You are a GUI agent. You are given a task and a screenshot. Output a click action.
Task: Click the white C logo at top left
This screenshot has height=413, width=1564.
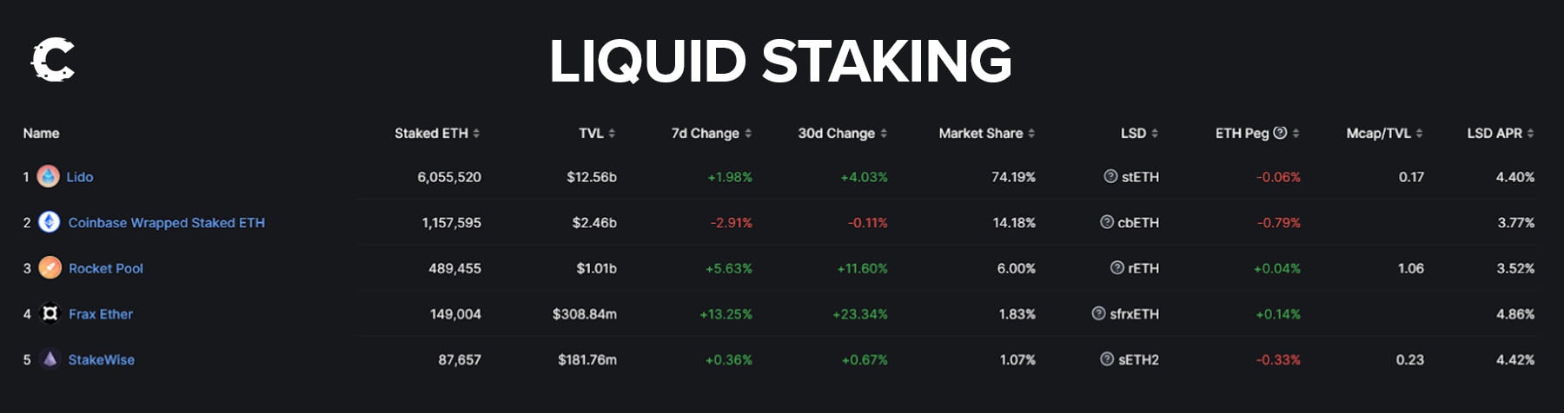coord(53,60)
